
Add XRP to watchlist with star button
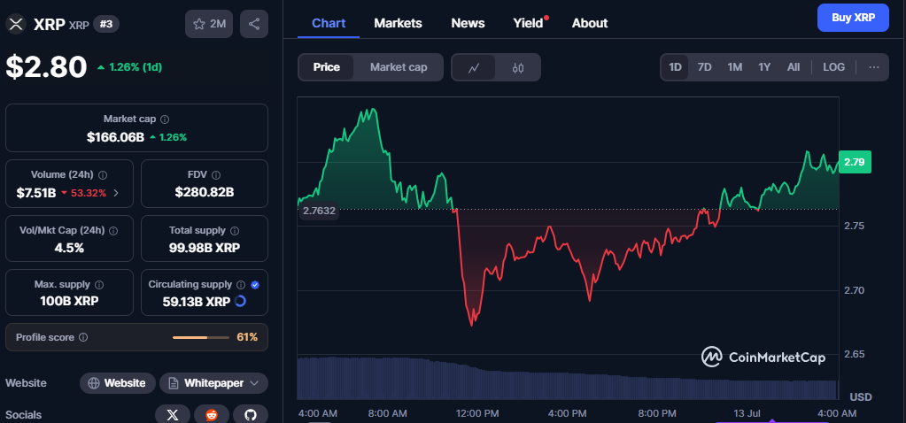click(x=209, y=24)
